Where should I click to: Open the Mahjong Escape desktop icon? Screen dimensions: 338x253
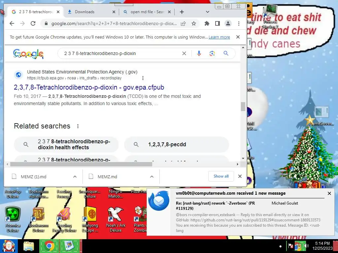(x=90, y=219)
